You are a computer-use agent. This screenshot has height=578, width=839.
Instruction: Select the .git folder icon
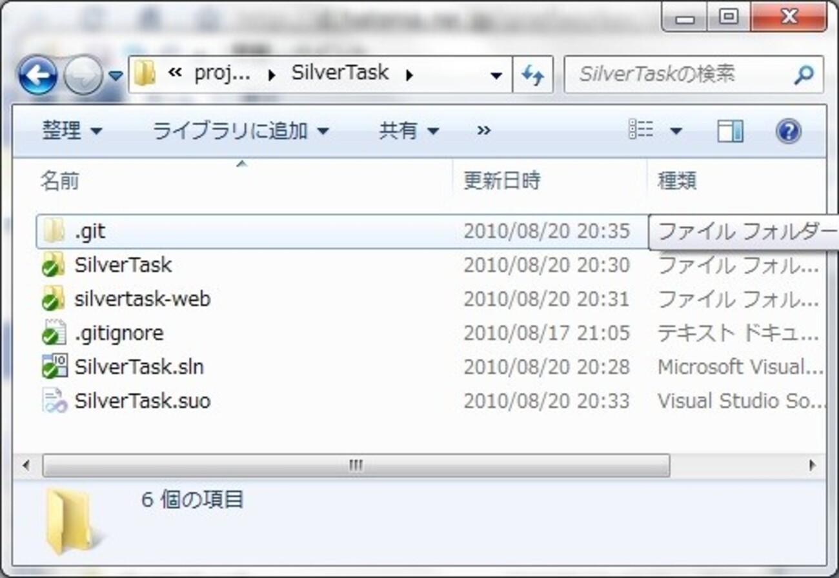tap(54, 231)
